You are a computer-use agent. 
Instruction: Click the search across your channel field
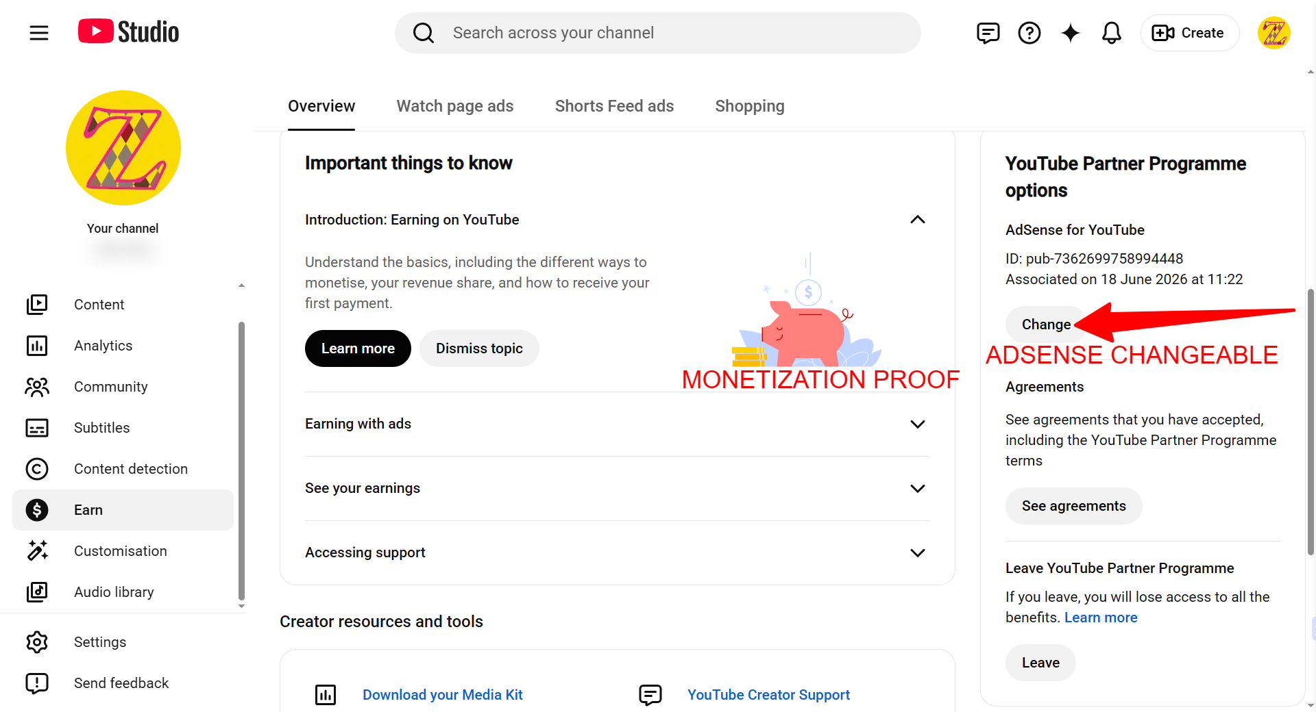coord(658,33)
